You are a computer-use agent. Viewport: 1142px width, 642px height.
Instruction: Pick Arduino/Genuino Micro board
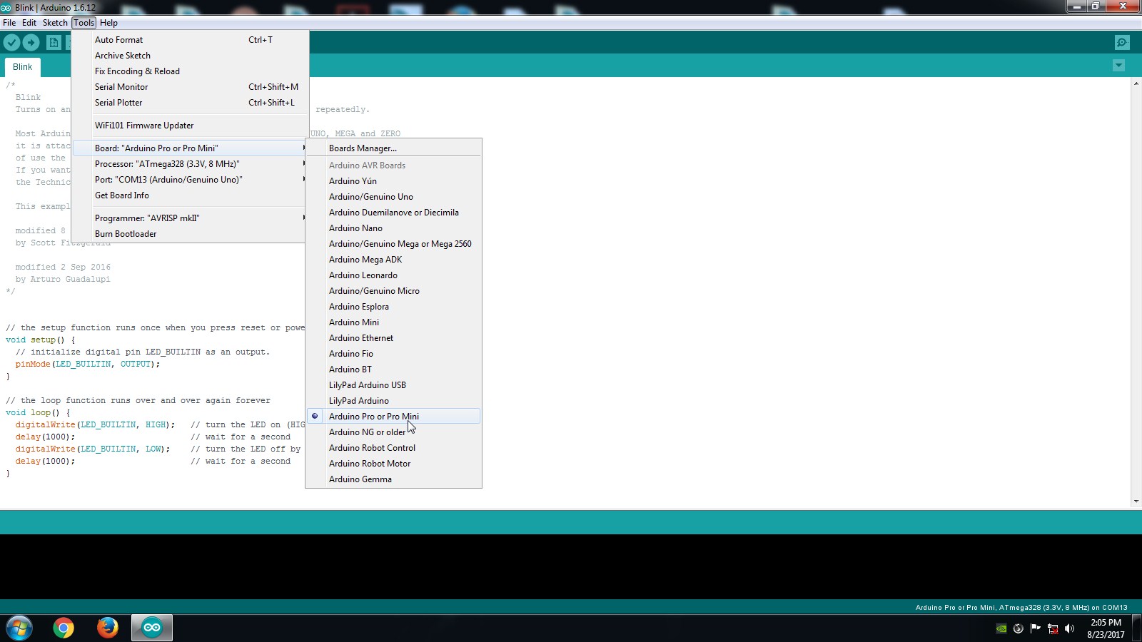393,291
